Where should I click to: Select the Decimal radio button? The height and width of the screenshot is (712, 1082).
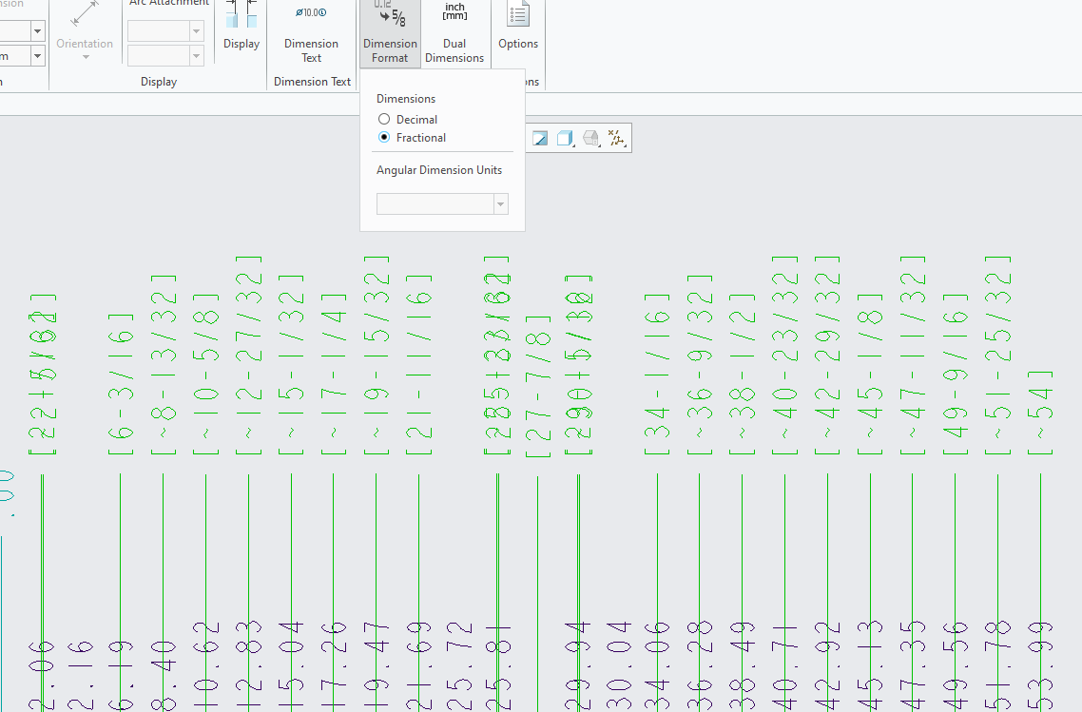coord(384,118)
